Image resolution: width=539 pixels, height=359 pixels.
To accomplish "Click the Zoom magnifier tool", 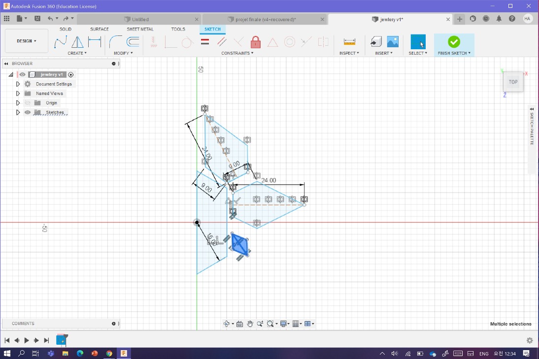I will click(260, 324).
